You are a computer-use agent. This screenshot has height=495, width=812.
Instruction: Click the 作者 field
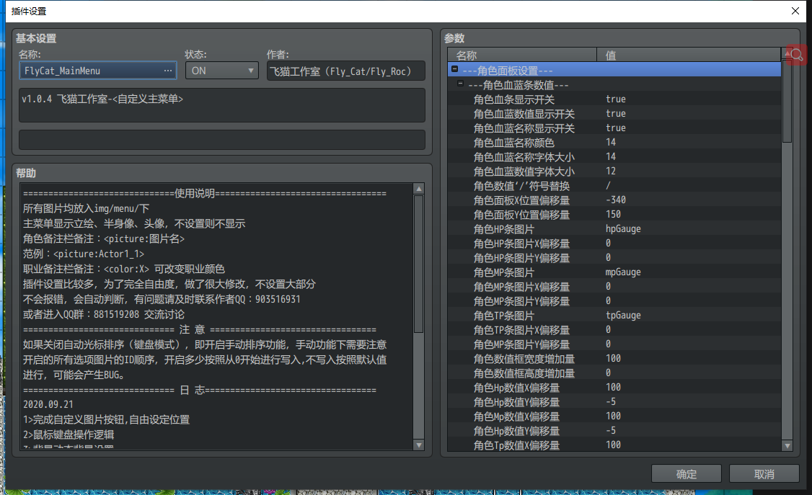346,71
